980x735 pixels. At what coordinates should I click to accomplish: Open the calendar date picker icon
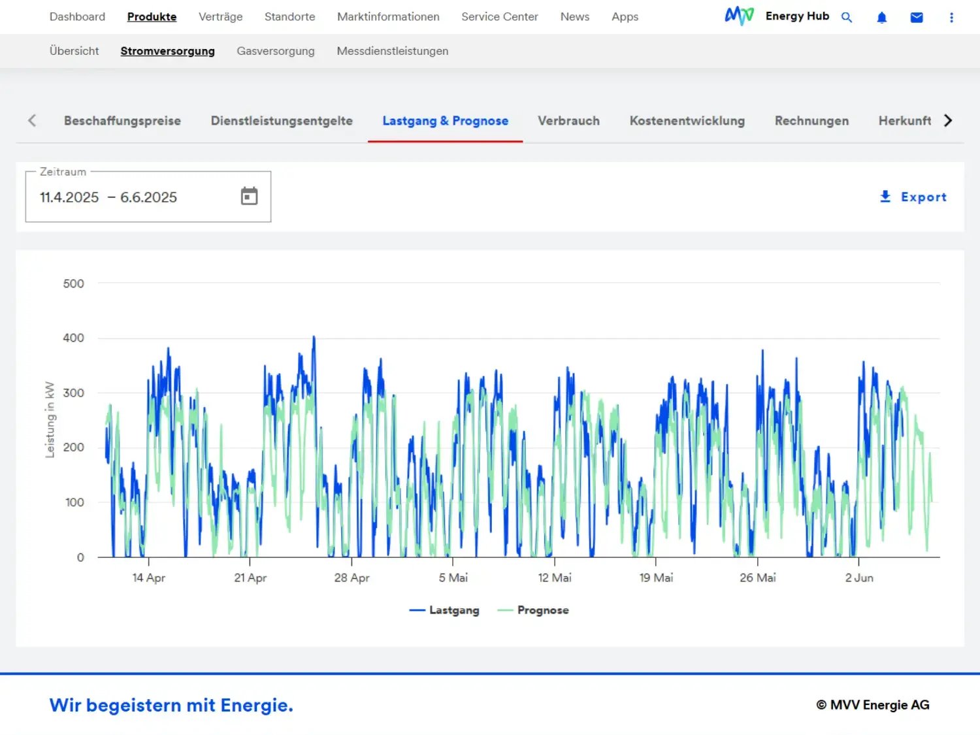(249, 196)
